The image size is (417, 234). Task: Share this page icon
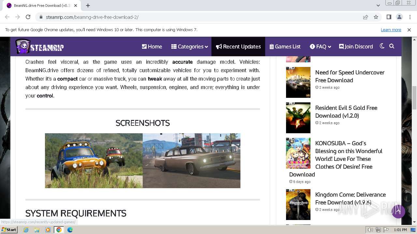[366, 17]
